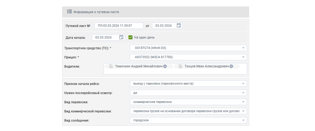Click the 'Информация о путевом листе' header
This screenshot has height=131, width=315.
click(96, 12)
